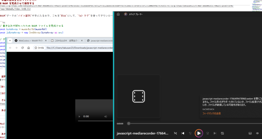Close the WebCodecs + WebM tab
This screenshot has width=262, height=139.
(x=46, y=40)
